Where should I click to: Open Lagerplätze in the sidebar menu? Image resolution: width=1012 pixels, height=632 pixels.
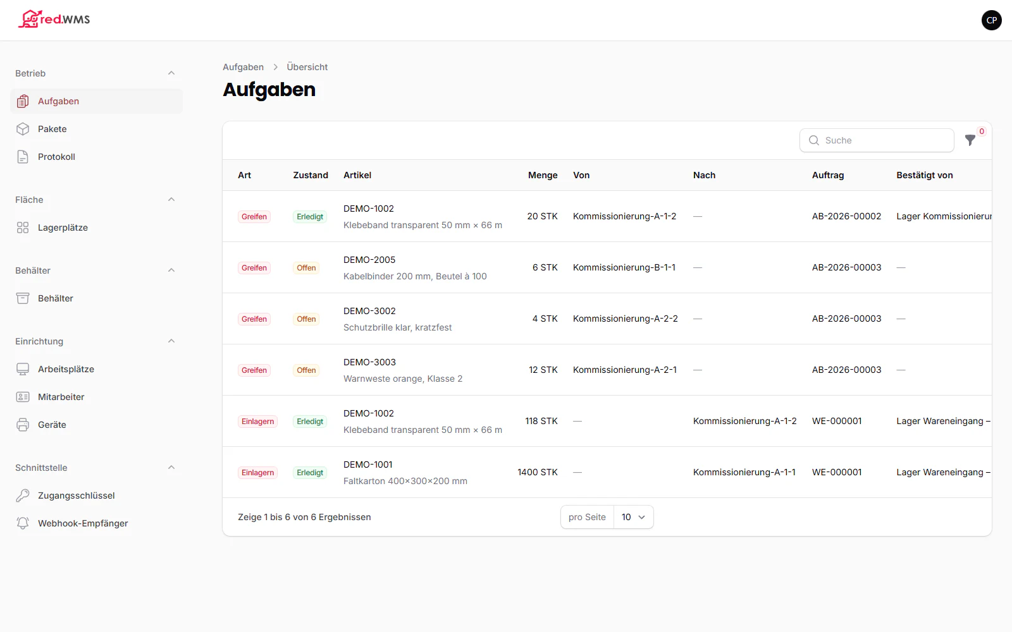click(96, 228)
